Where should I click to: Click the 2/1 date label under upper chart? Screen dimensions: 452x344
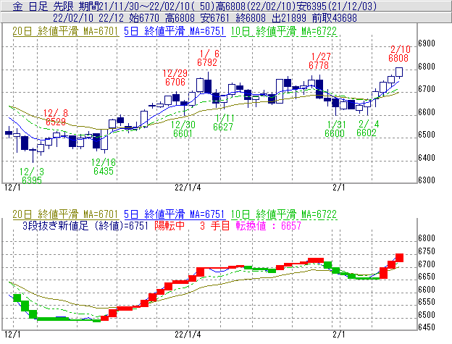[x=339, y=188]
